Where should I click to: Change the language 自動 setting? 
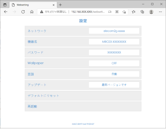(114, 74)
